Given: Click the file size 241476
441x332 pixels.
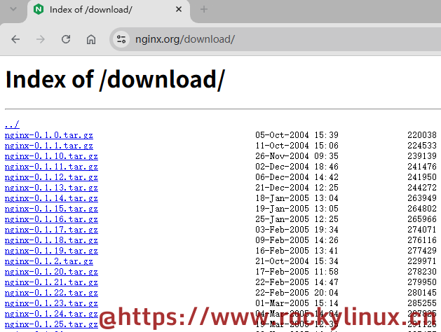Looking at the screenshot, I should 422,167.
